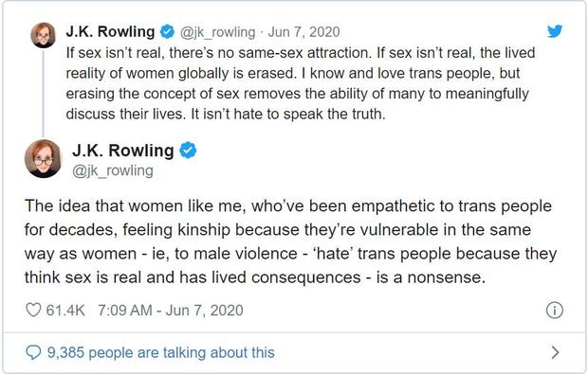Open the conversation with the right chevron arrow

556,352
